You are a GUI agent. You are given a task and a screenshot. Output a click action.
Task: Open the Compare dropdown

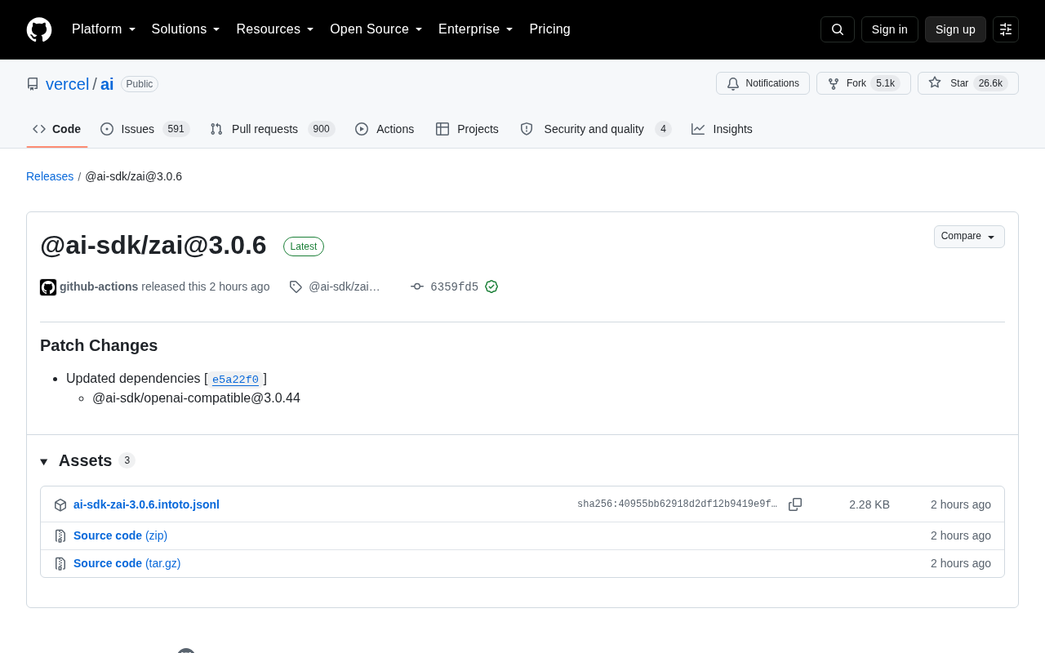(969, 237)
